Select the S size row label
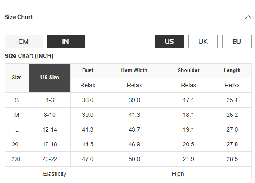 pos(17,100)
